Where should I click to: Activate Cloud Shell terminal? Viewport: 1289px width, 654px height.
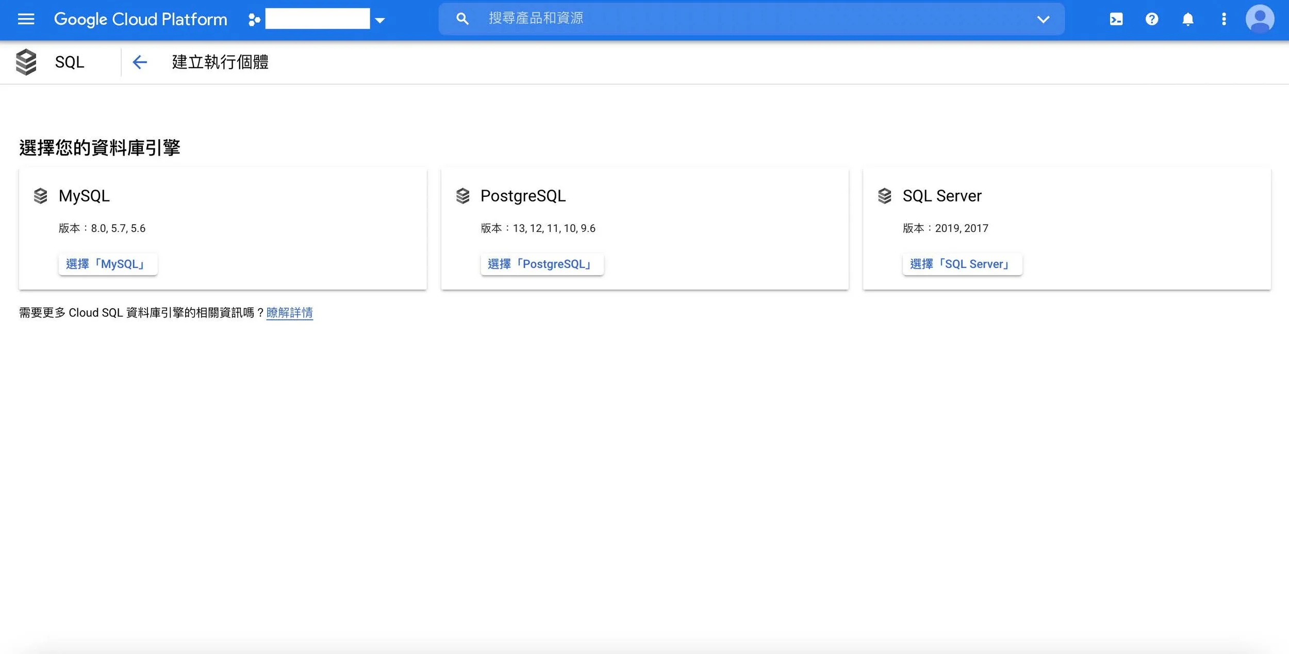(1116, 19)
